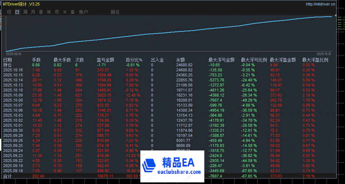Show the 季 quarterly statistics
345x184 pixels.
(41, 12)
